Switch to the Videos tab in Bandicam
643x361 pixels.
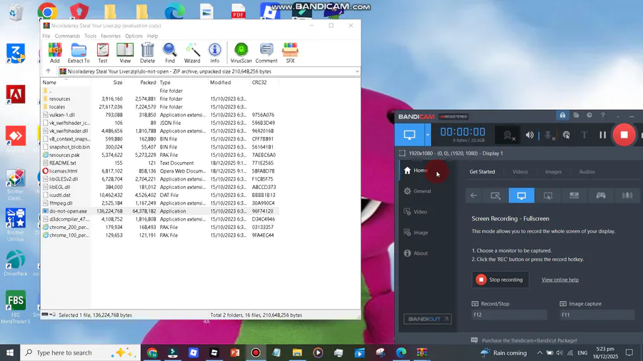point(520,172)
